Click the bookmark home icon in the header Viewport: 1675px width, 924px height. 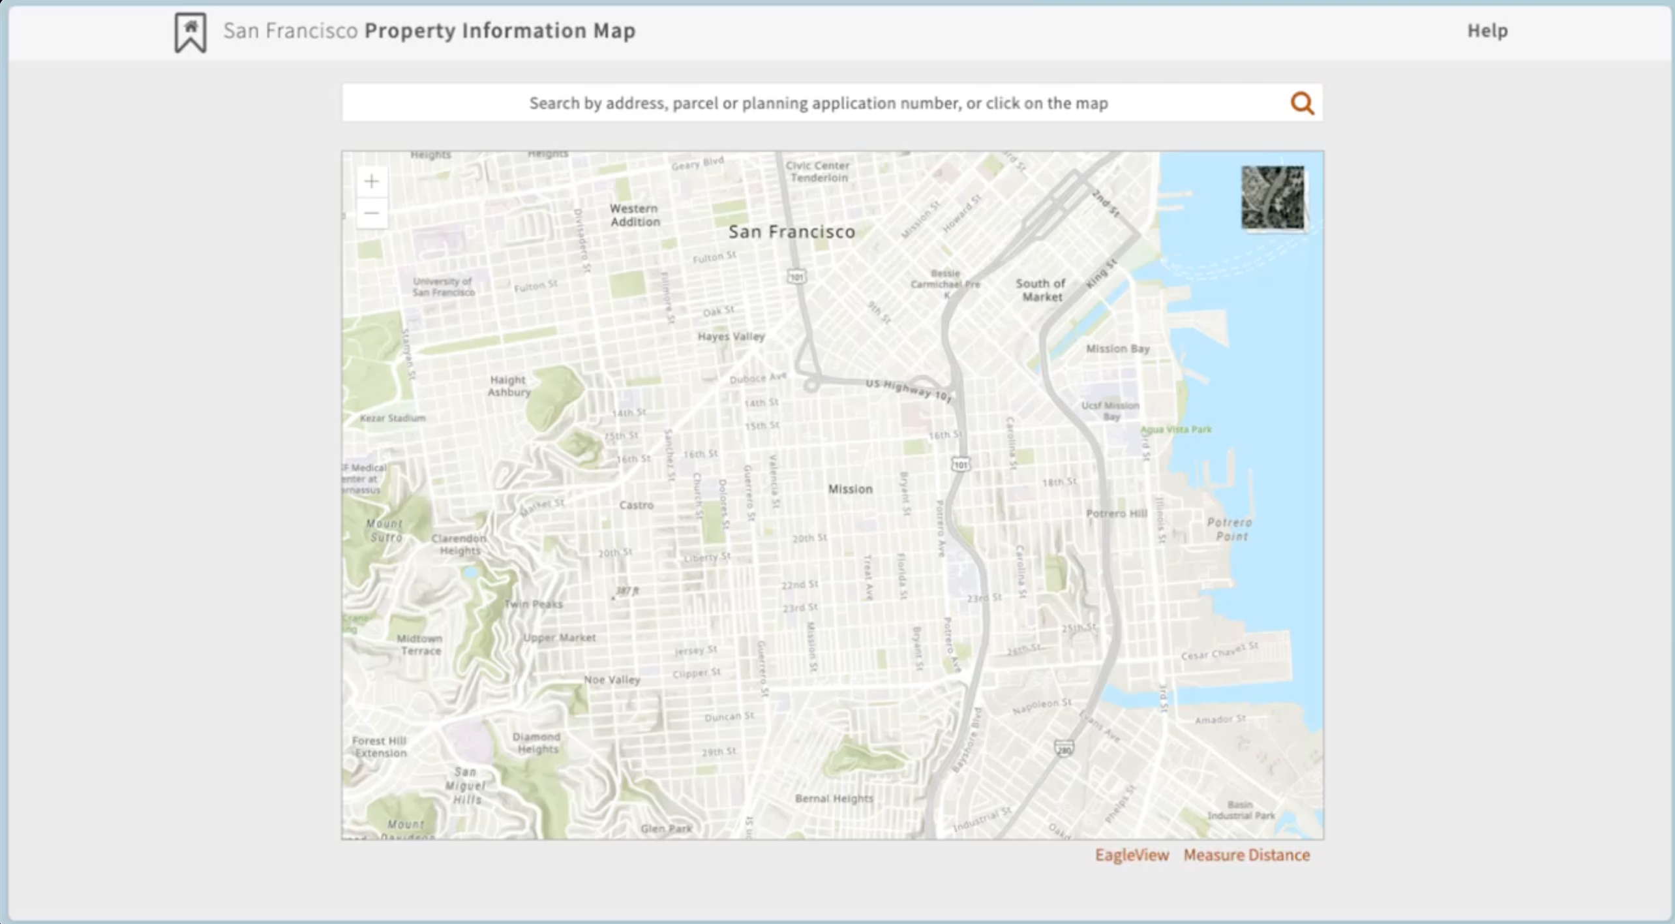pyautogui.click(x=189, y=30)
